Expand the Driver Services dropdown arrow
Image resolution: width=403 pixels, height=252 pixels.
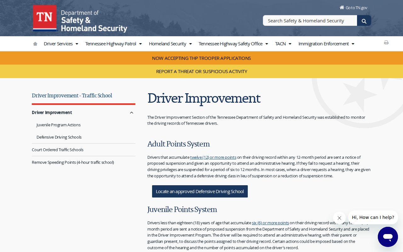click(x=77, y=44)
